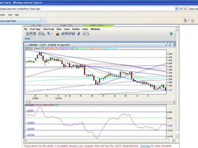Screen dimensions: 198x148
Task: Minimize the EUR/USD inner chart window
Action: pos(167,44)
